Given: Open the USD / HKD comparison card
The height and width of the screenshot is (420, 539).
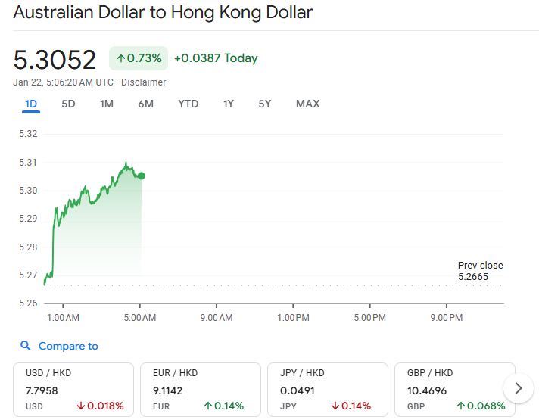Looking at the screenshot, I should click(73, 389).
